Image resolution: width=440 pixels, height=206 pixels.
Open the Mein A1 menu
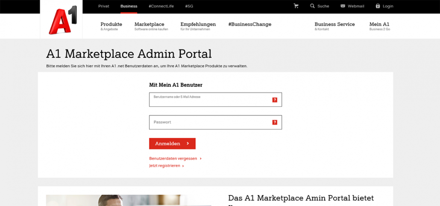click(x=379, y=26)
